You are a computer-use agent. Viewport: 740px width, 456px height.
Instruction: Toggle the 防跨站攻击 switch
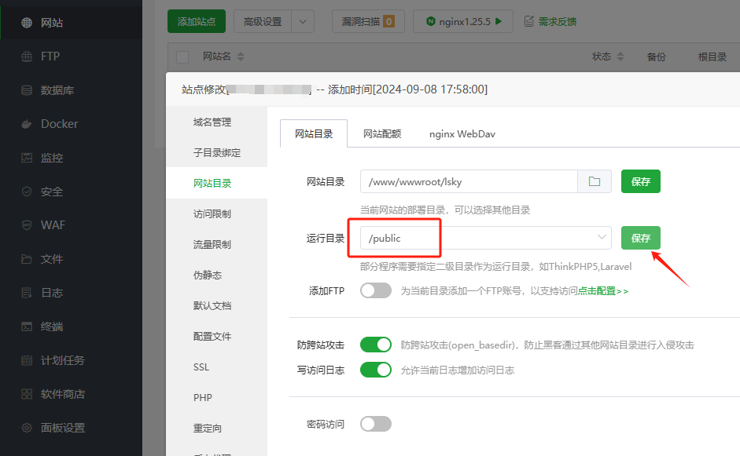click(376, 345)
